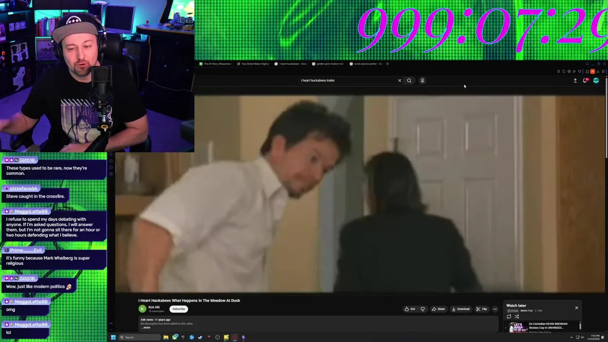This screenshot has width=608, height=342.
Task: Like the video with thumbs up (334)
Action: tap(410, 309)
